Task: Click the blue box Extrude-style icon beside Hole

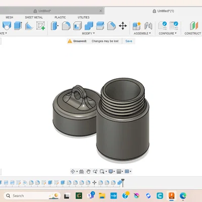Action: pyautogui.click(x=18, y=26)
